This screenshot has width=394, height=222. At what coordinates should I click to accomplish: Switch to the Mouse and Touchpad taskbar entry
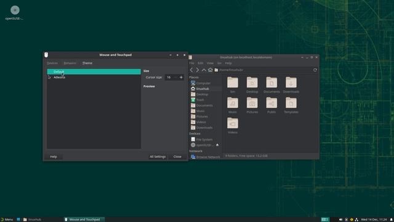[84, 220]
